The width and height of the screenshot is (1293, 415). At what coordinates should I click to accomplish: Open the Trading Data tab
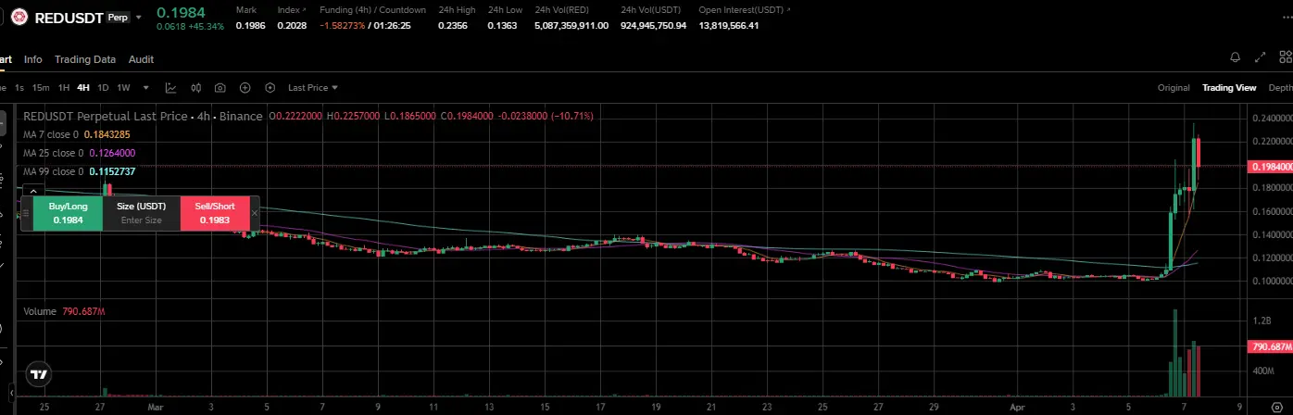85,59
